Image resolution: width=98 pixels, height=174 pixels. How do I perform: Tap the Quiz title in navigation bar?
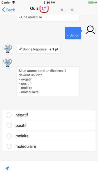[x=34, y=8]
